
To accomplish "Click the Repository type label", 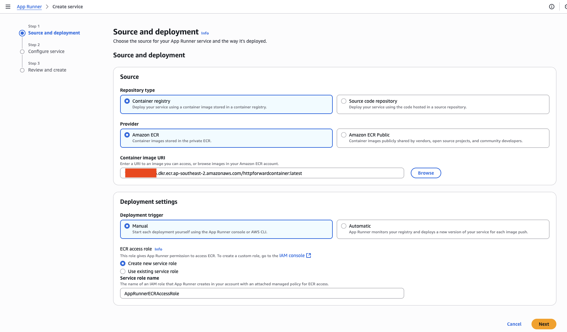I will pyautogui.click(x=137, y=90).
